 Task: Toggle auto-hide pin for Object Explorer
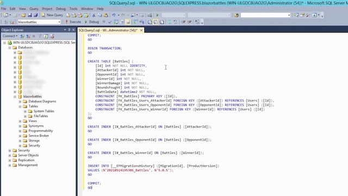[69, 30]
